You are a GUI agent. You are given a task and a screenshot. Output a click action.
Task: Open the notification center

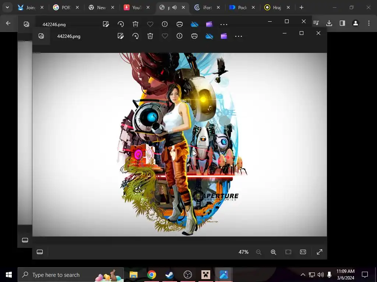point(365,275)
